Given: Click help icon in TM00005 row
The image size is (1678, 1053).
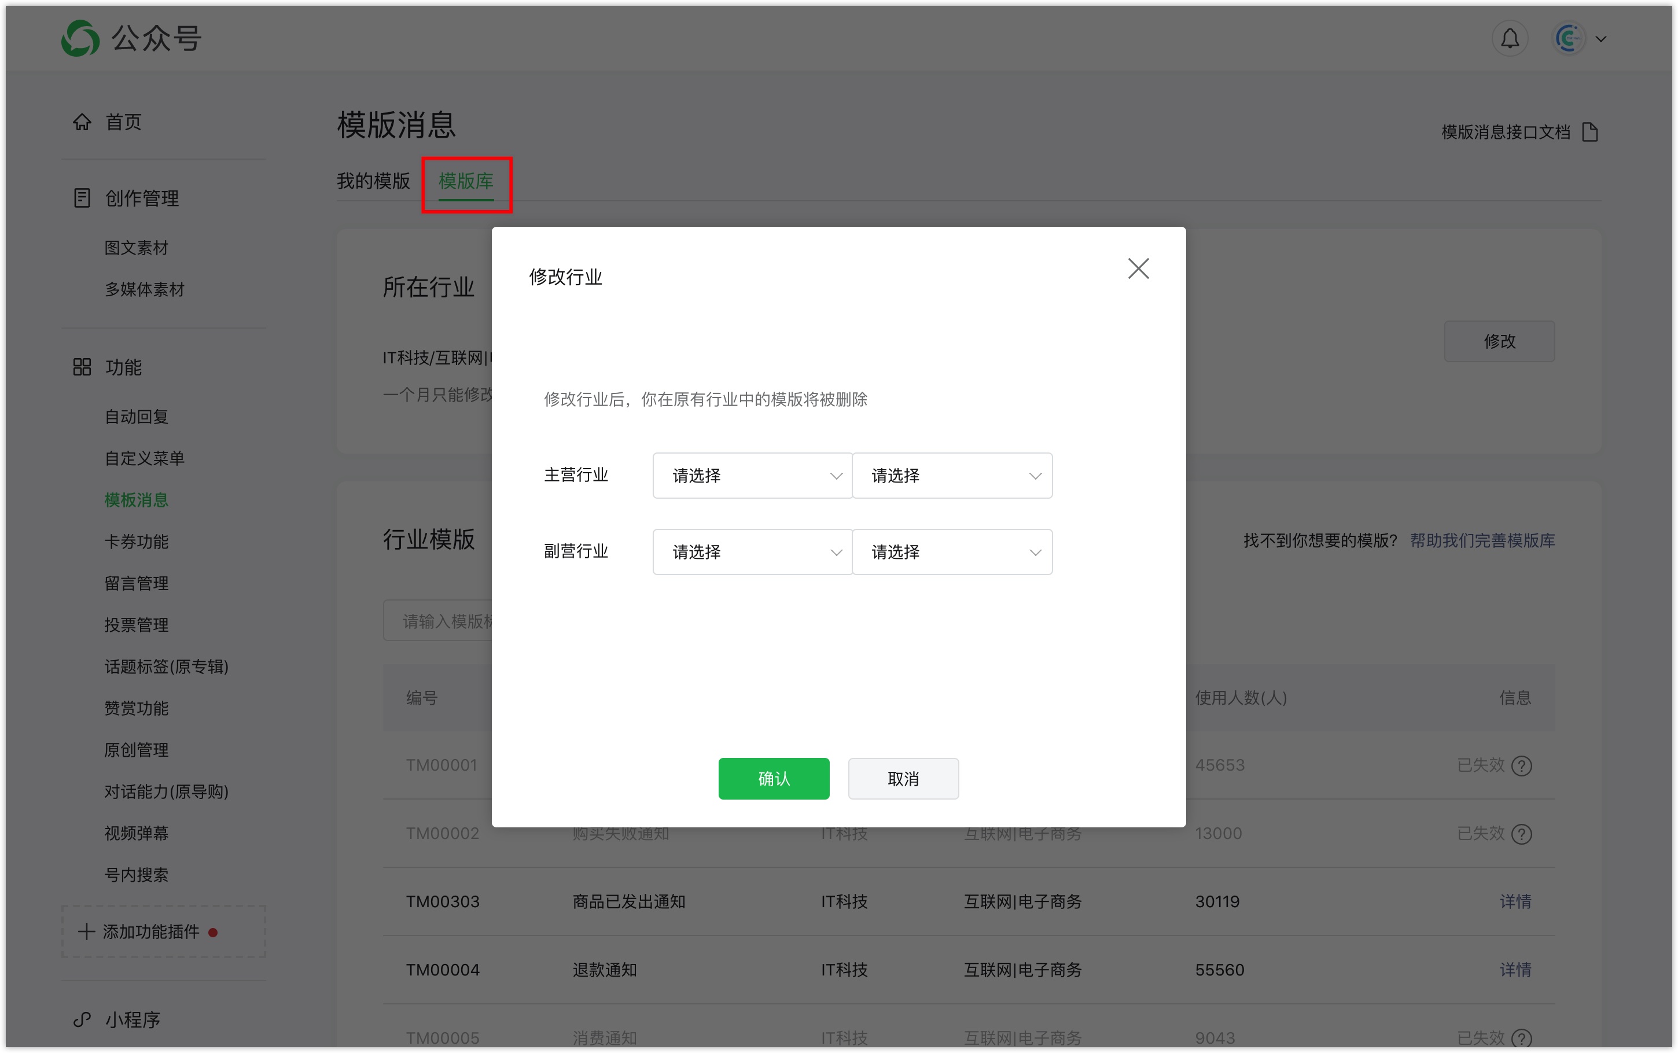Looking at the screenshot, I should coord(1522,1039).
